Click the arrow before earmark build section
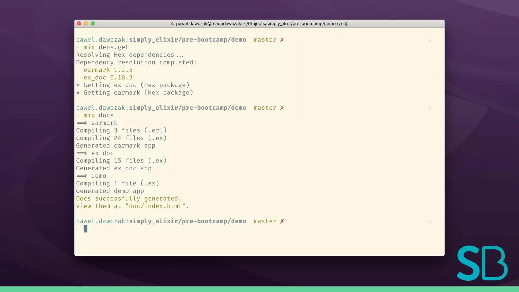Screen dimensions: 519x292 [82, 123]
